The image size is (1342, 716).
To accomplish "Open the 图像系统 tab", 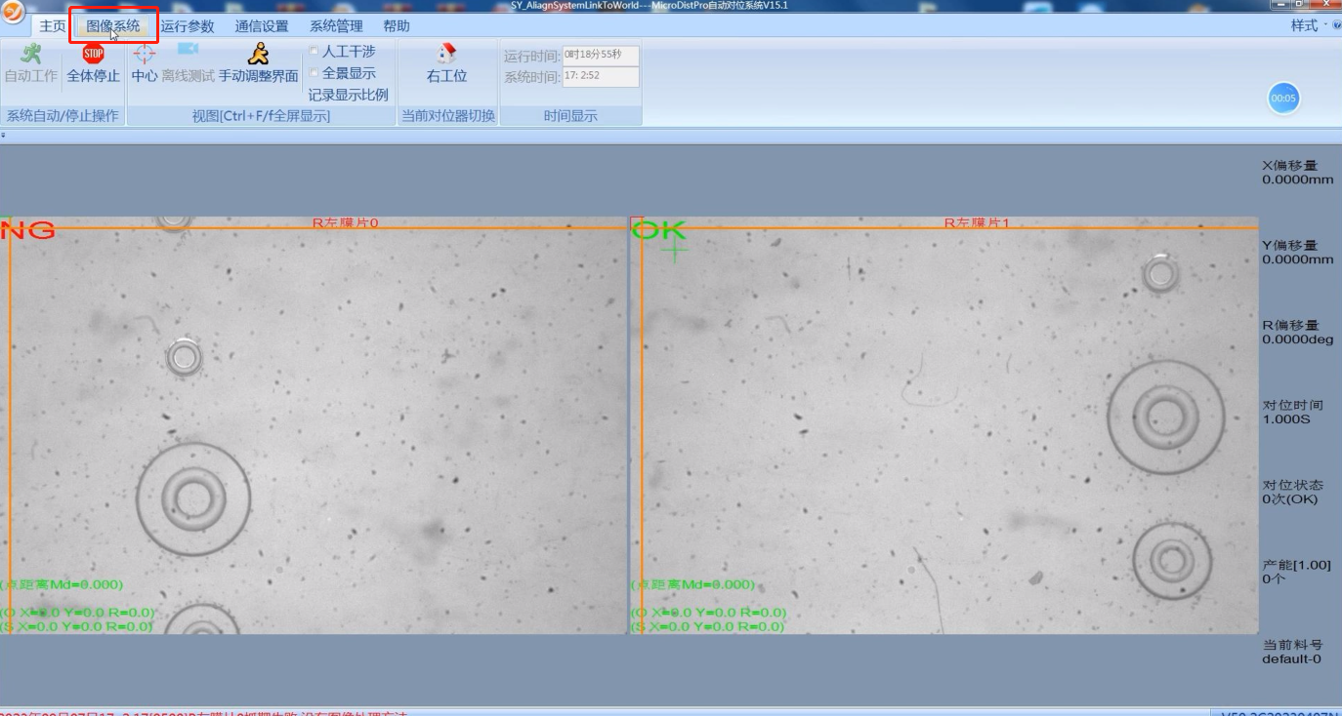I will point(113,26).
